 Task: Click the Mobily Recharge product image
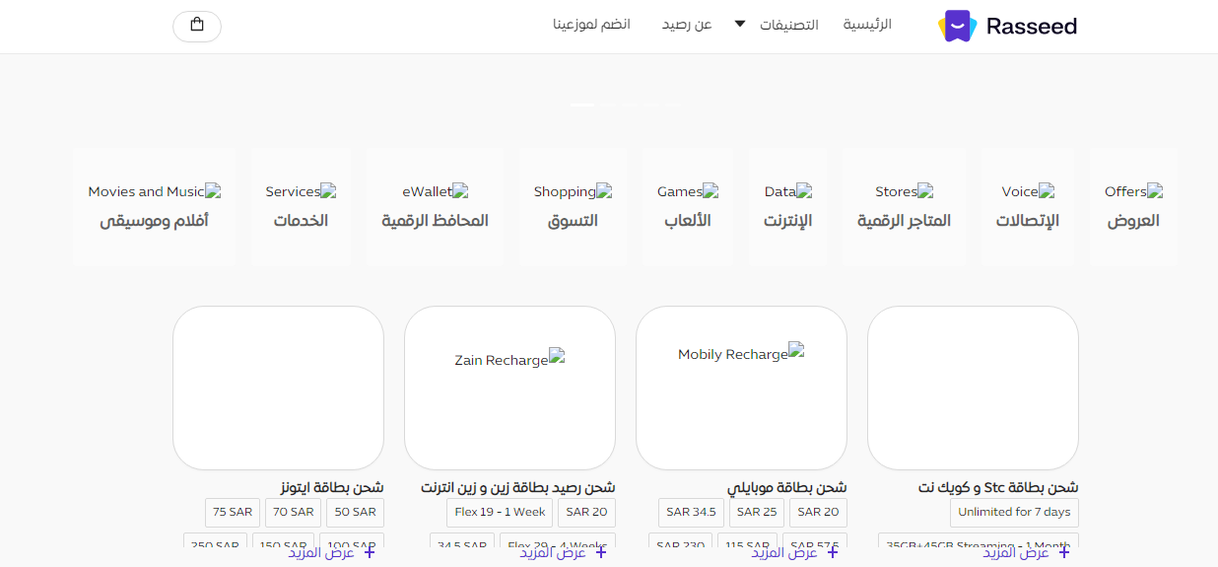(x=741, y=387)
